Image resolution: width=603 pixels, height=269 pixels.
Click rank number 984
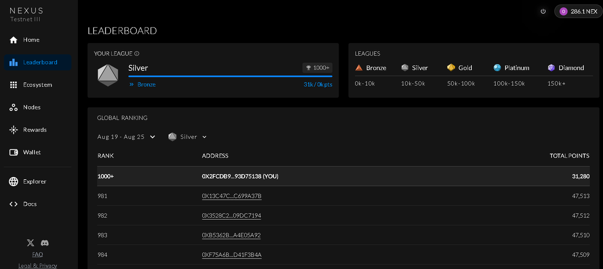102,255
